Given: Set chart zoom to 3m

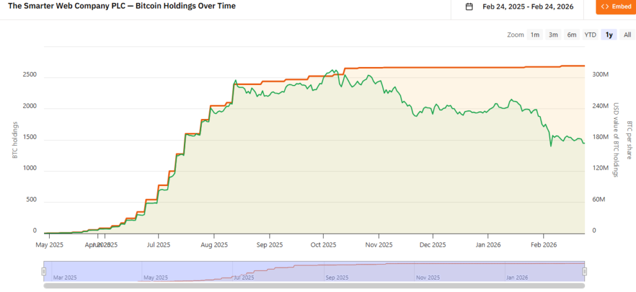Looking at the screenshot, I should 553,35.
